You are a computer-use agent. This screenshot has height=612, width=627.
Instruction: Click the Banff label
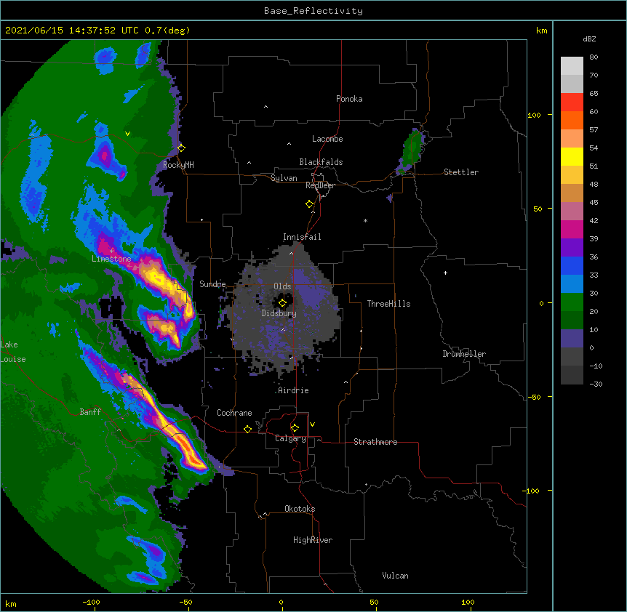[x=90, y=412]
